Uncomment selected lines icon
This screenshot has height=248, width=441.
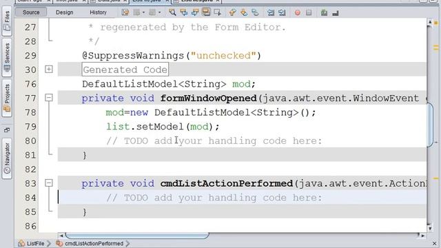[336, 12]
